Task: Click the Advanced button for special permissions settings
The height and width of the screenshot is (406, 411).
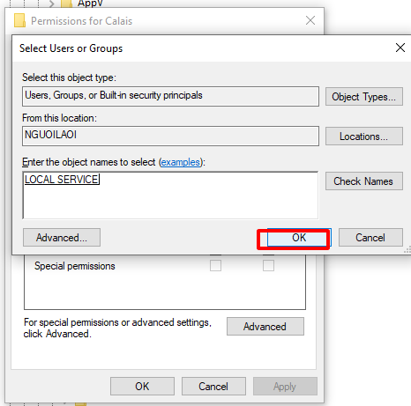Action: [265, 327]
